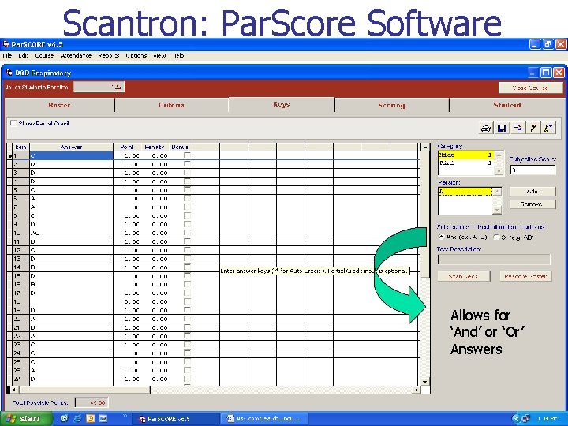Switch to the Roster tab
Image resolution: width=568 pixels, height=426 pixels.
[x=59, y=105]
